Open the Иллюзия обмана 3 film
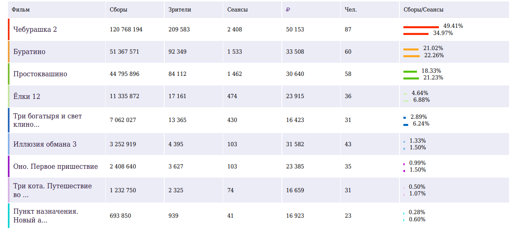517x230 pixels. [x=45, y=144]
